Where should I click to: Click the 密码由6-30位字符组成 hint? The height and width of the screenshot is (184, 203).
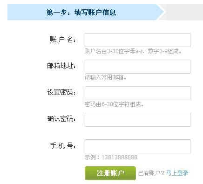coord(114,104)
